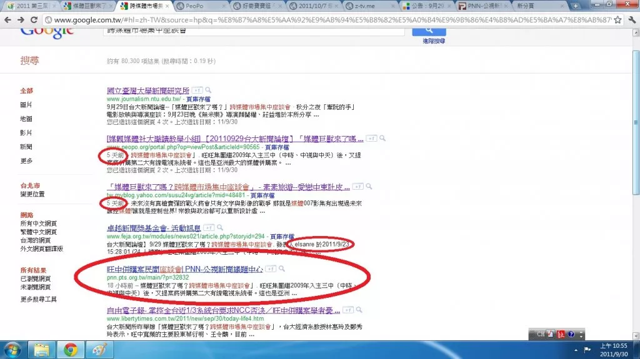640x359 pixels.
Task: Click the CH language indicator
Action: coord(541,334)
